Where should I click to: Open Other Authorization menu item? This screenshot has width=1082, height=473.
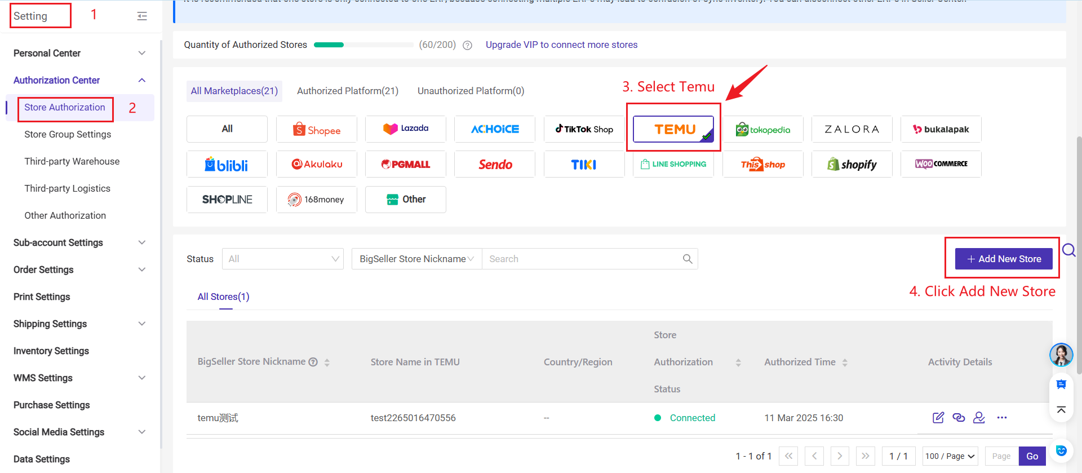pos(65,215)
